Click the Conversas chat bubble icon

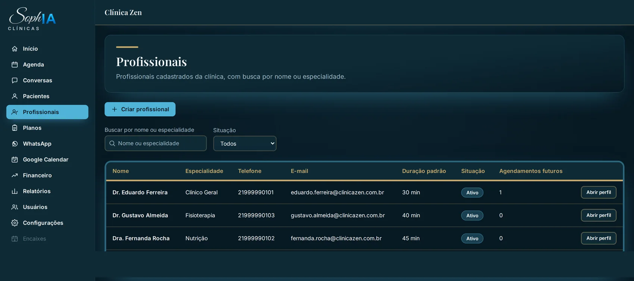tap(15, 80)
